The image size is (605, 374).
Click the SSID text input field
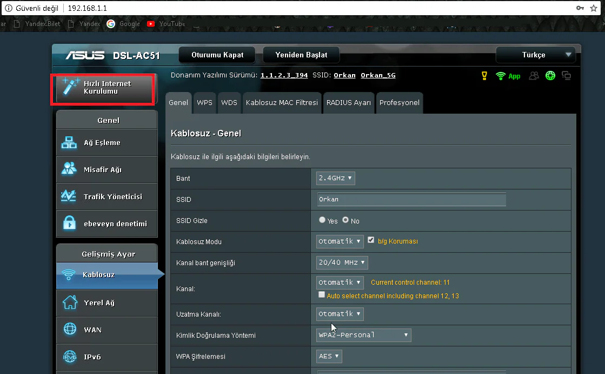411,199
